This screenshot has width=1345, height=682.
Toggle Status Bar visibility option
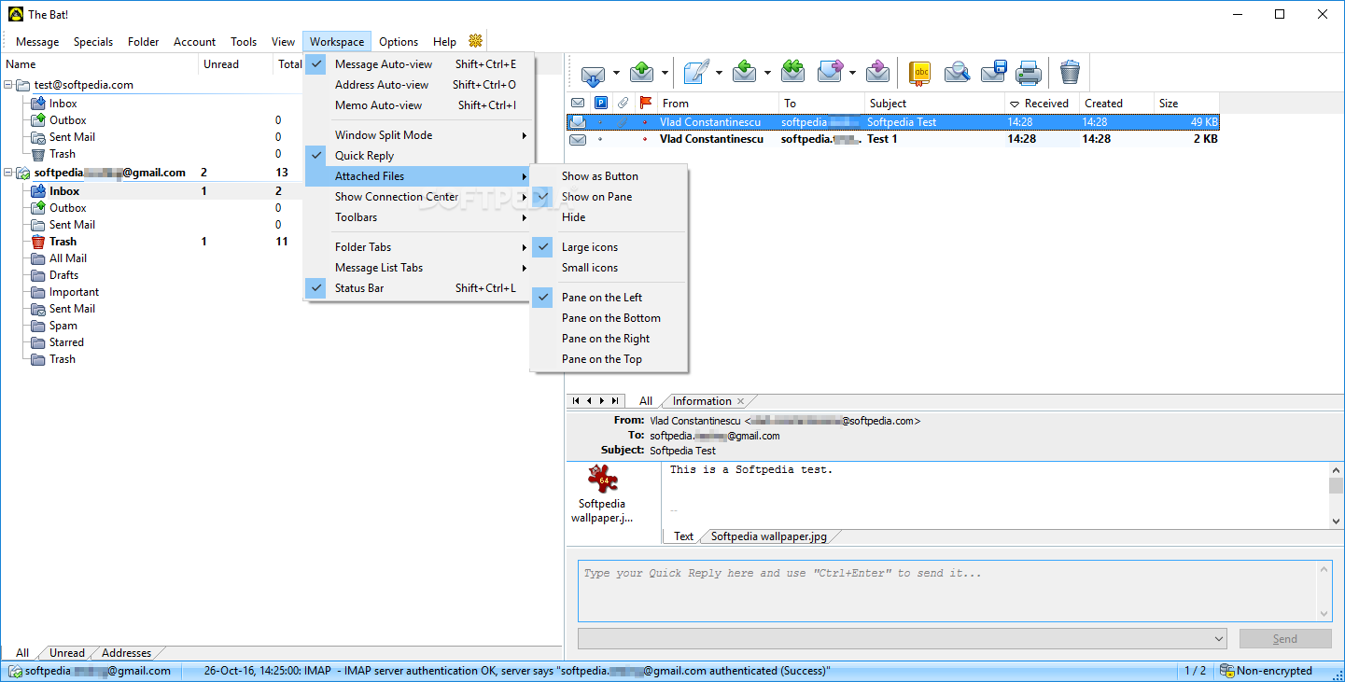419,288
